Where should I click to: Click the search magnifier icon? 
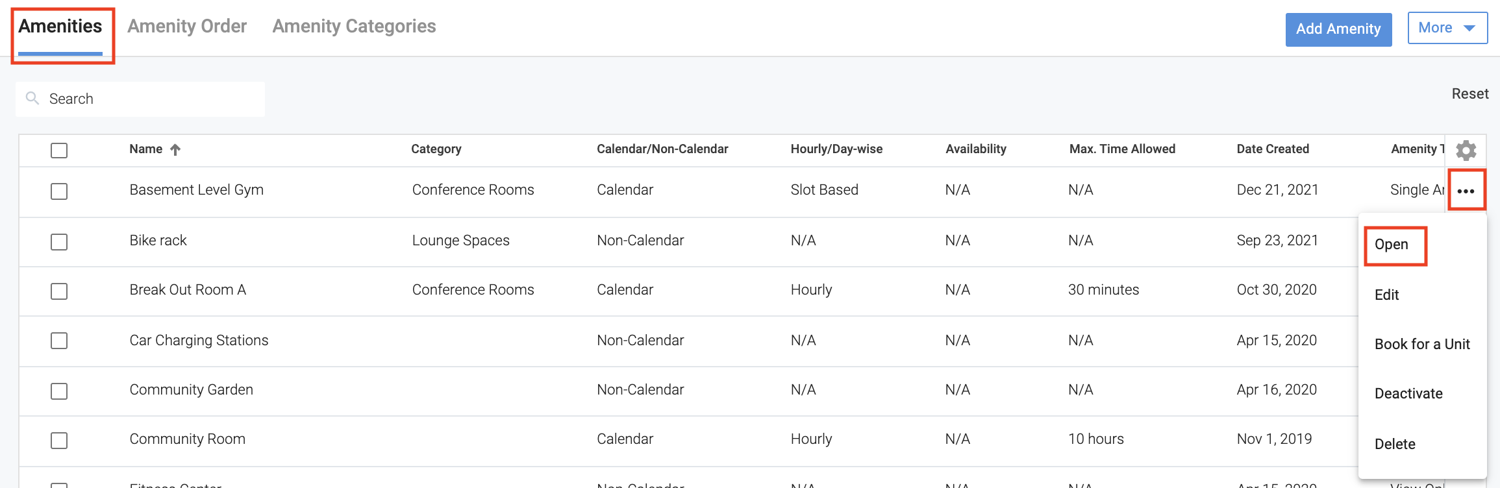tap(32, 99)
